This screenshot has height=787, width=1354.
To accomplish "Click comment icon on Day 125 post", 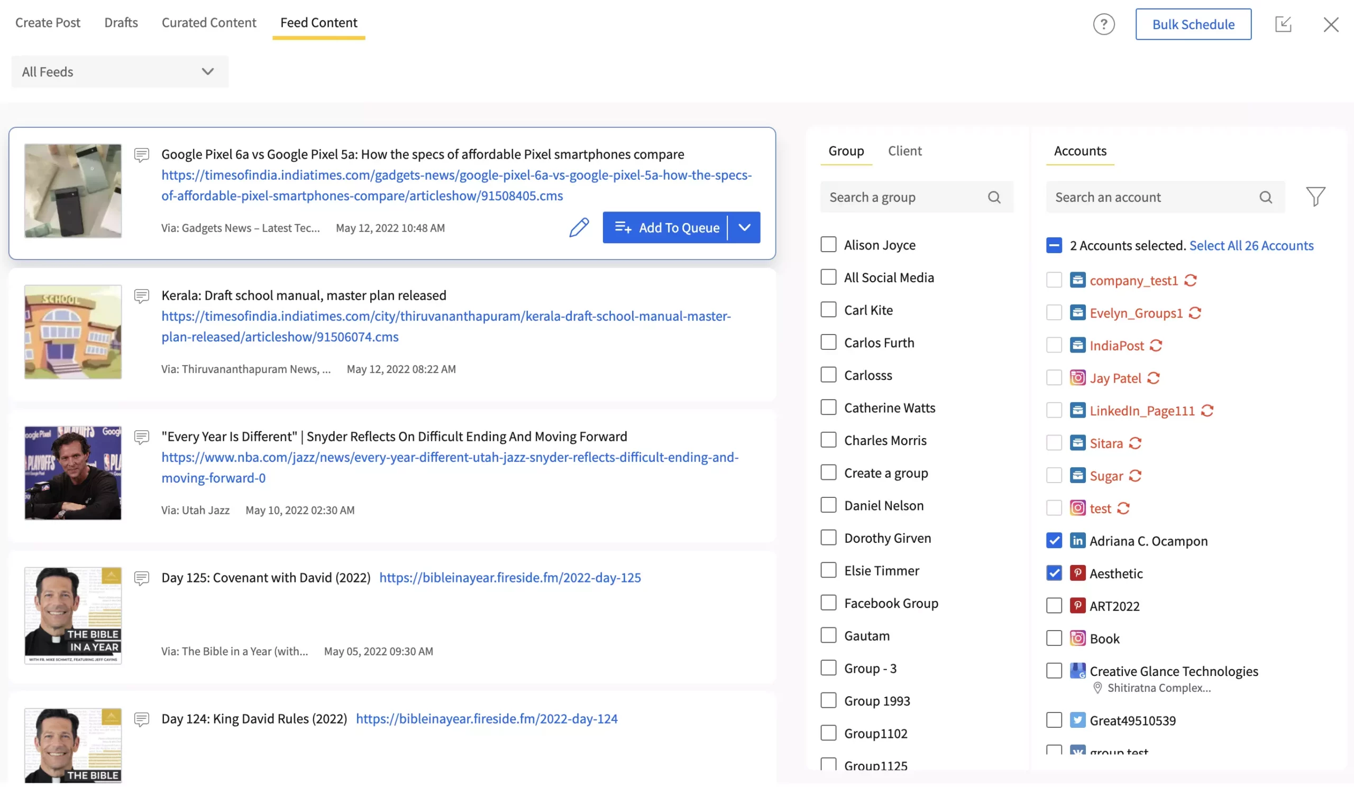I will (141, 579).
